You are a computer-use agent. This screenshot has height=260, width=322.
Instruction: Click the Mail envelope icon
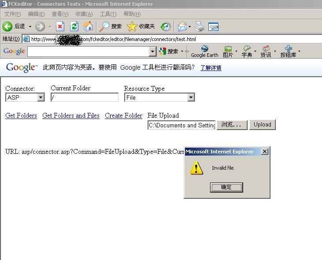pos(182,26)
